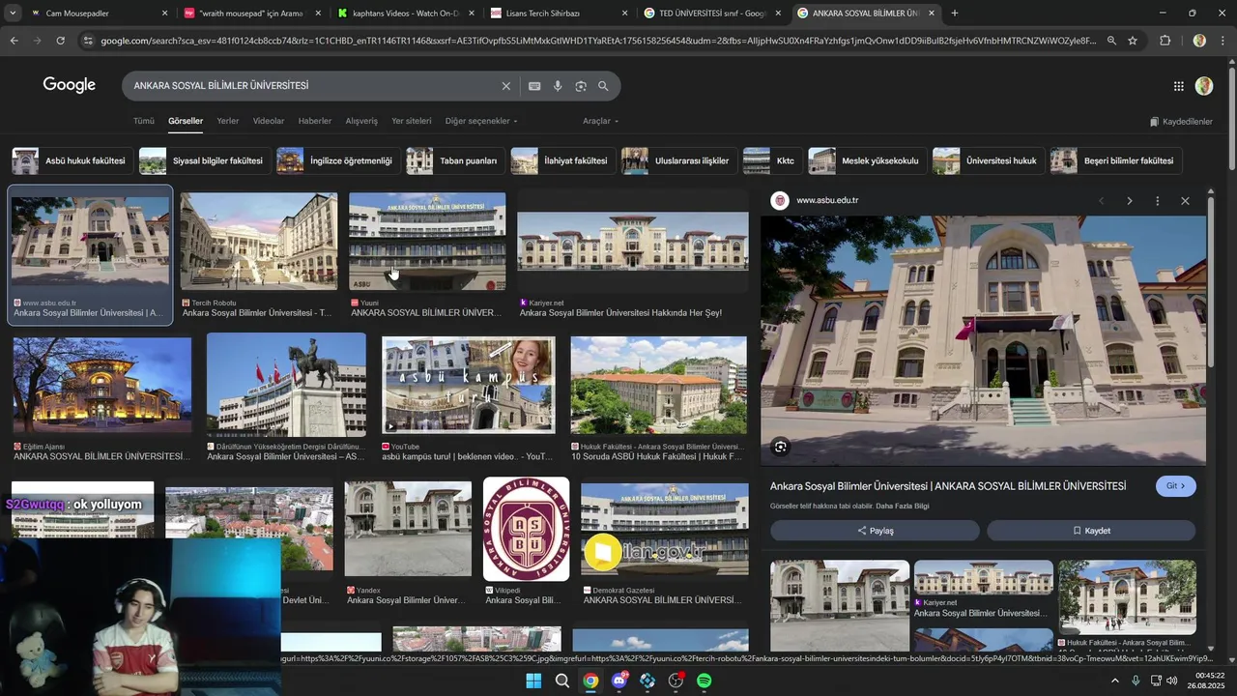Select the Taban puanları chip
Screen dimensions: 1237x696
(453, 160)
